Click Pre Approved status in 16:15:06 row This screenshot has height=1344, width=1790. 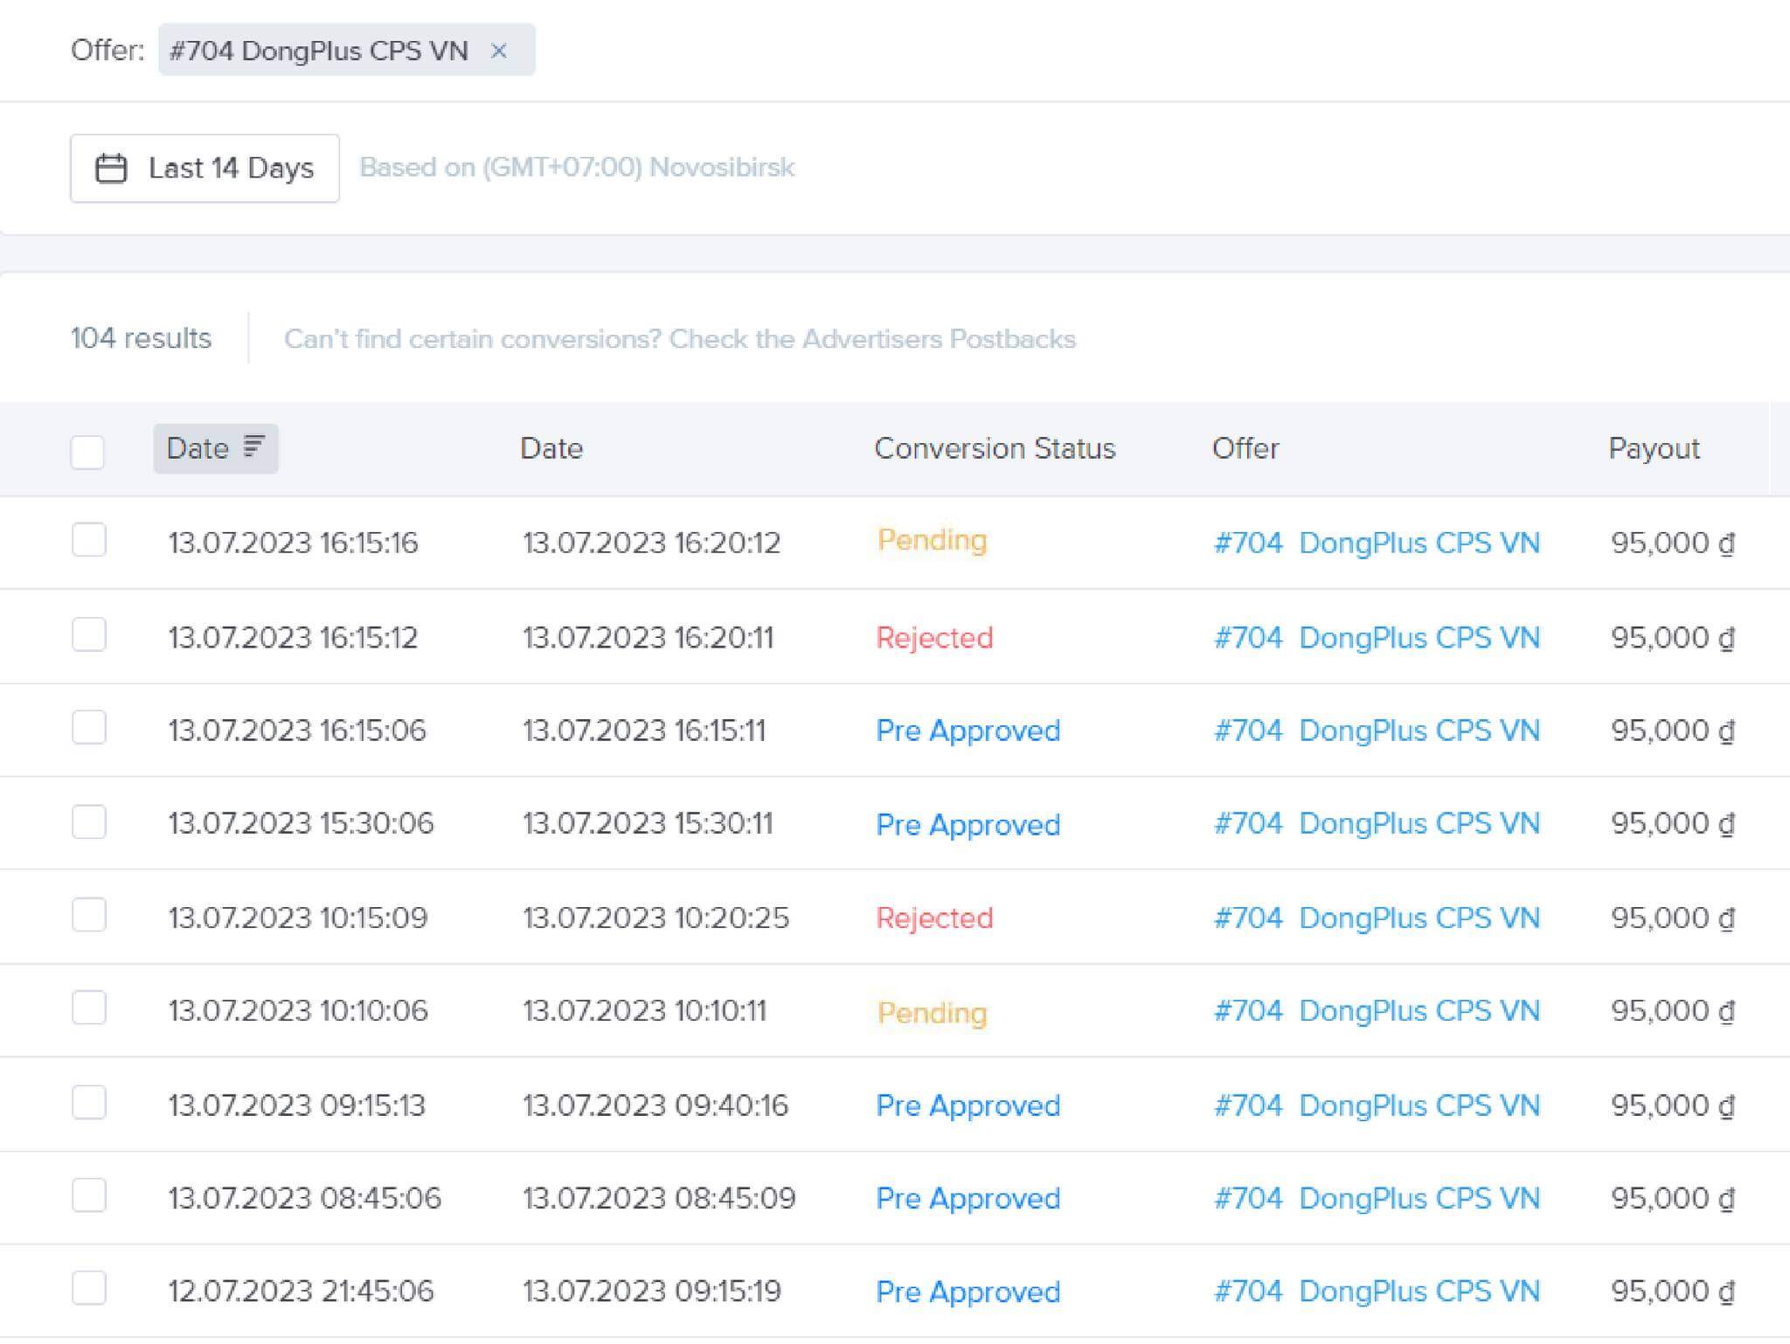(x=968, y=731)
